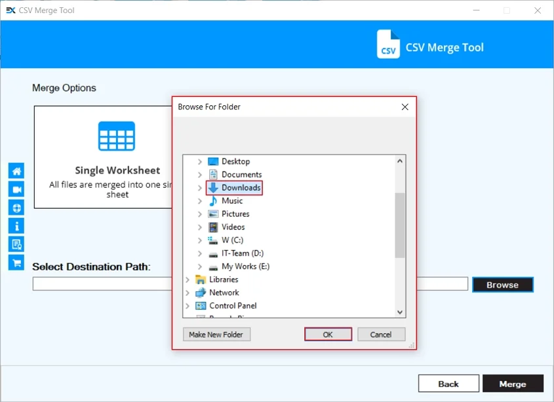Image resolution: width=554 pixels, height=402 pixels.
Task: Open the shopping cart purchase icon
Action: pos(16,263)
